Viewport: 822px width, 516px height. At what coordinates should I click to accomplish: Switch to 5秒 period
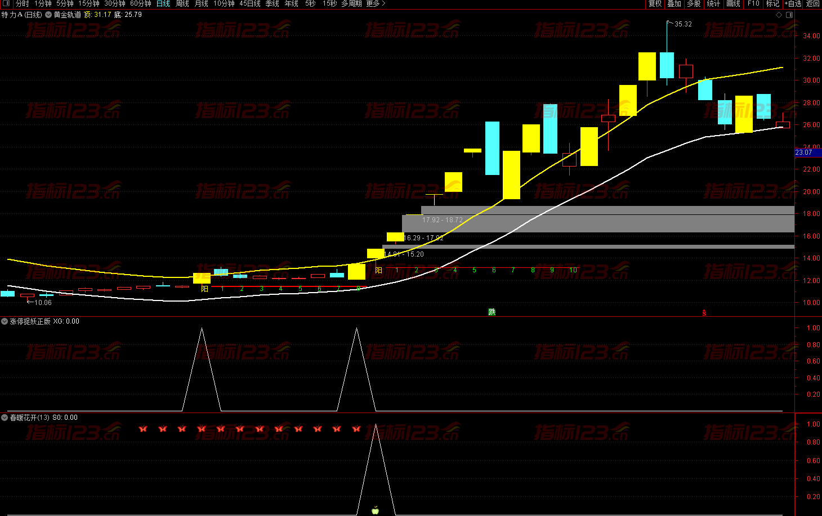(310, 3)
